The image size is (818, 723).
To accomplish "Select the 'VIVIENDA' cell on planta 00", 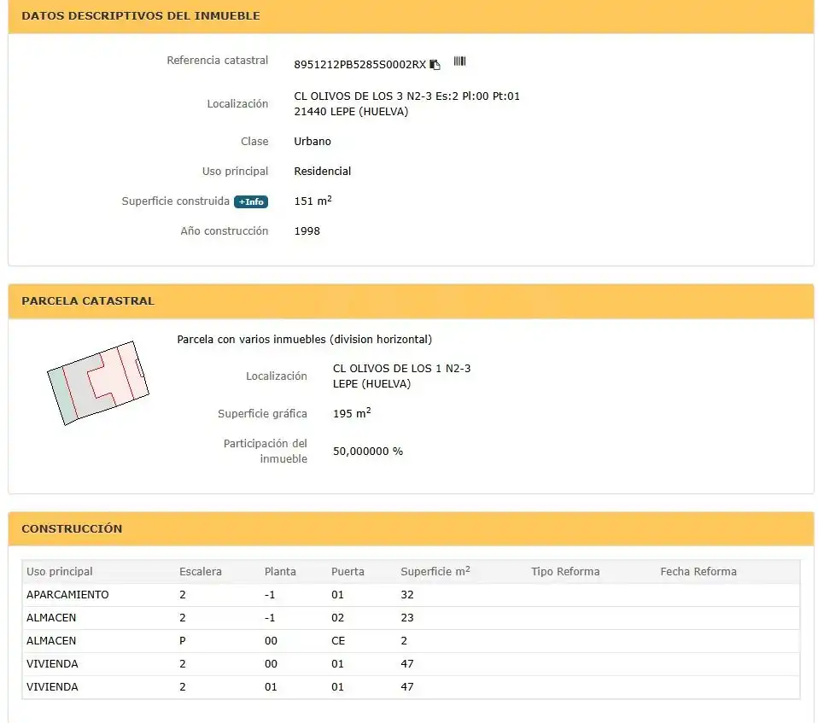I will coord(52,663).
